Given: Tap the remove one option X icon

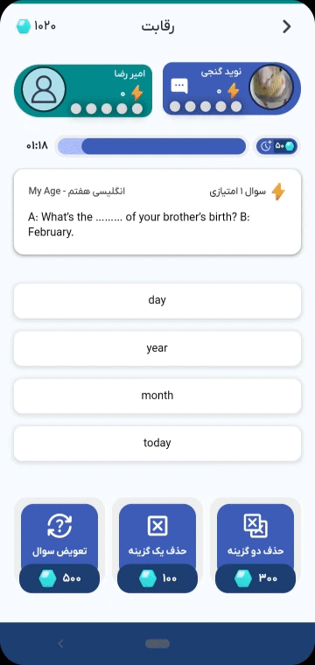Looking at the screenshot, I should [157, 526].
